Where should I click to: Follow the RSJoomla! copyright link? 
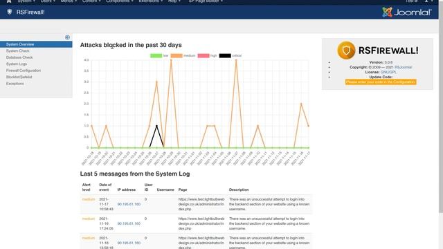coord(403,67)
